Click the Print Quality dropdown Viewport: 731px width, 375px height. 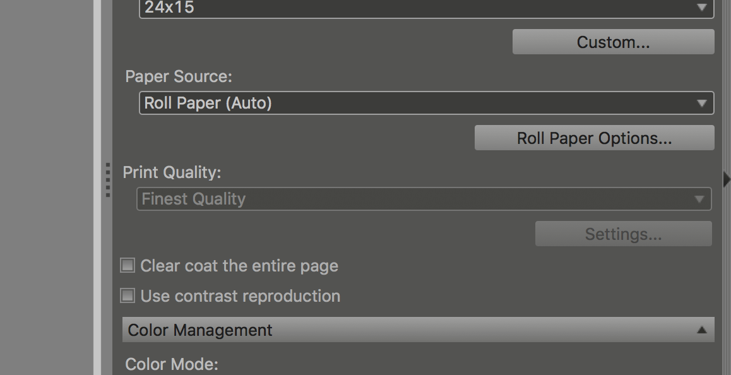[x=423, y=199]
